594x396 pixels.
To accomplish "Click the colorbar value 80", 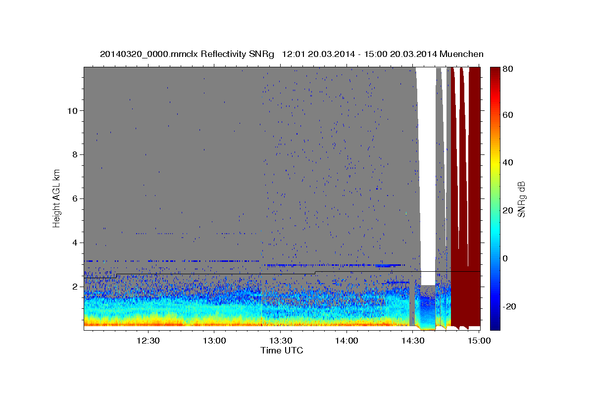I will (x=508, y=69).
